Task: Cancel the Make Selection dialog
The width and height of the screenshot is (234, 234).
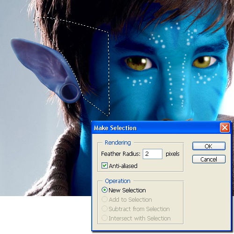Action: coord(209,159)
